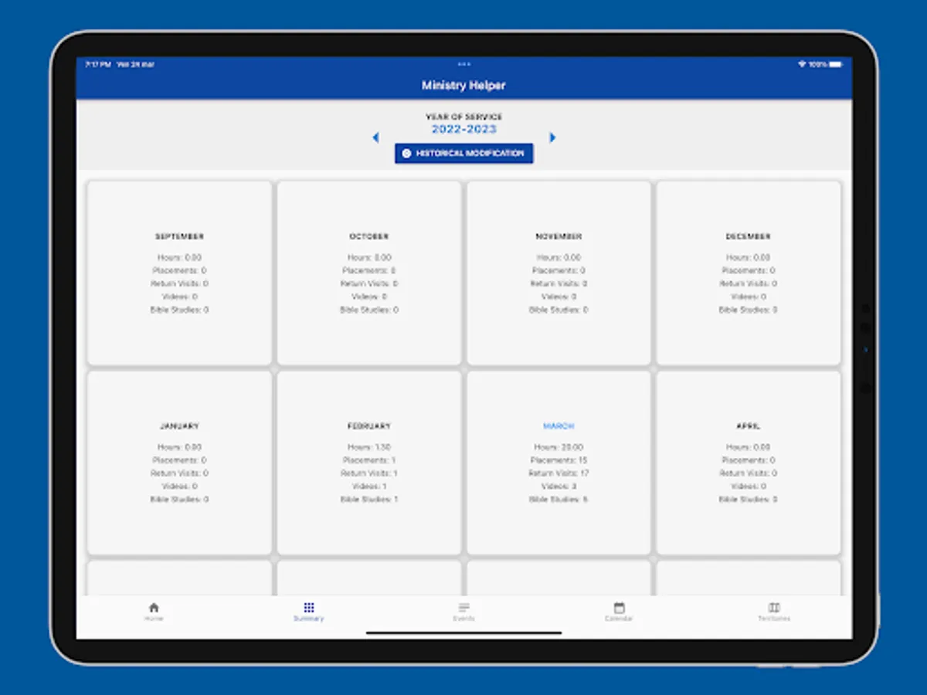Viewport: 927px width, 695px height.
Task: Click the Ministry Helper title
Action: click(x=463, y=85)
